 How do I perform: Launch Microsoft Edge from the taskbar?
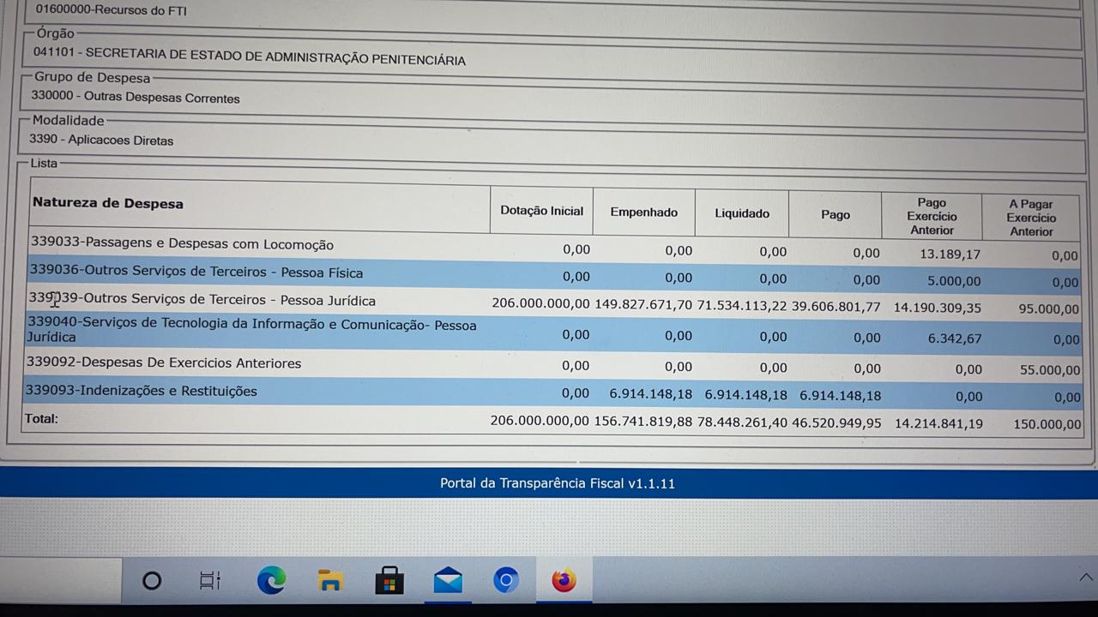click(x=271, y=581)
